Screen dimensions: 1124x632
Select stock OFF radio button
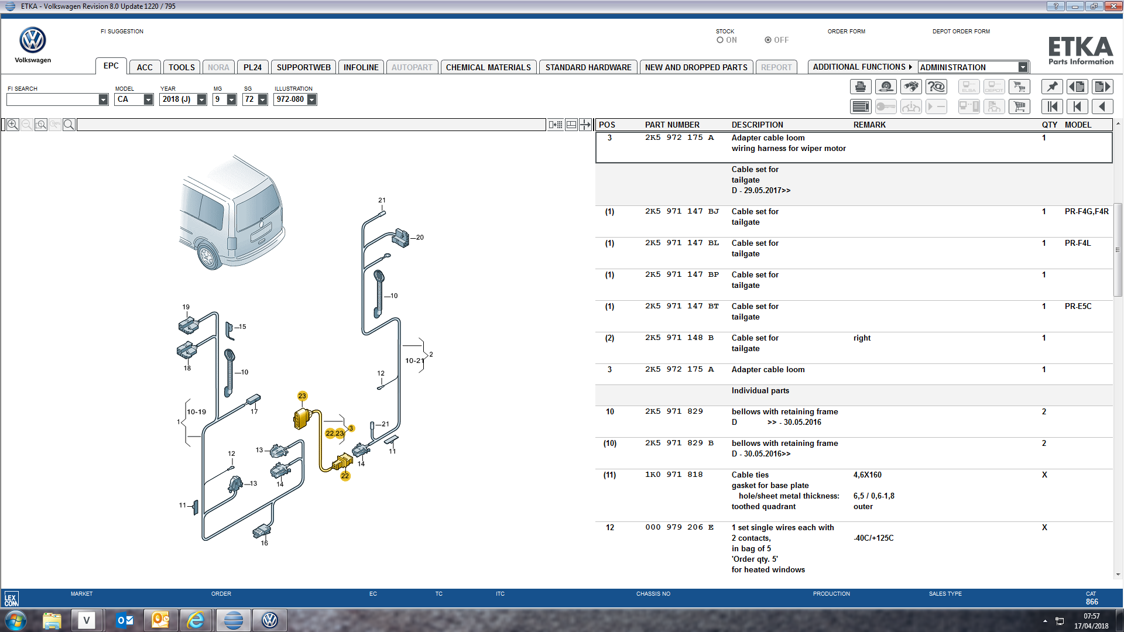click(768, 40)
